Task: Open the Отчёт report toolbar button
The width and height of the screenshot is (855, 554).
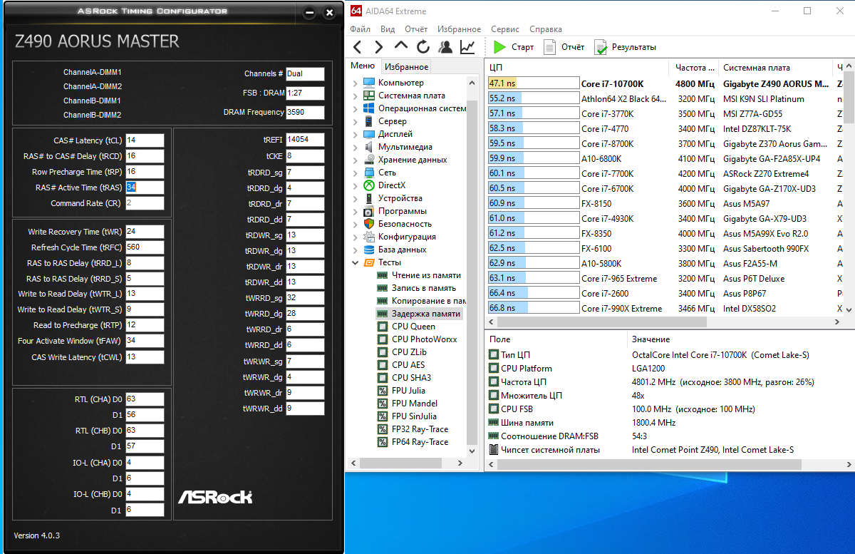Action: [x=564, y=47]
